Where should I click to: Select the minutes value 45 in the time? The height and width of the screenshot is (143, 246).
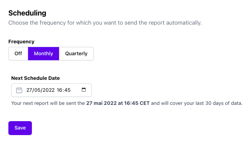[67, 90]
